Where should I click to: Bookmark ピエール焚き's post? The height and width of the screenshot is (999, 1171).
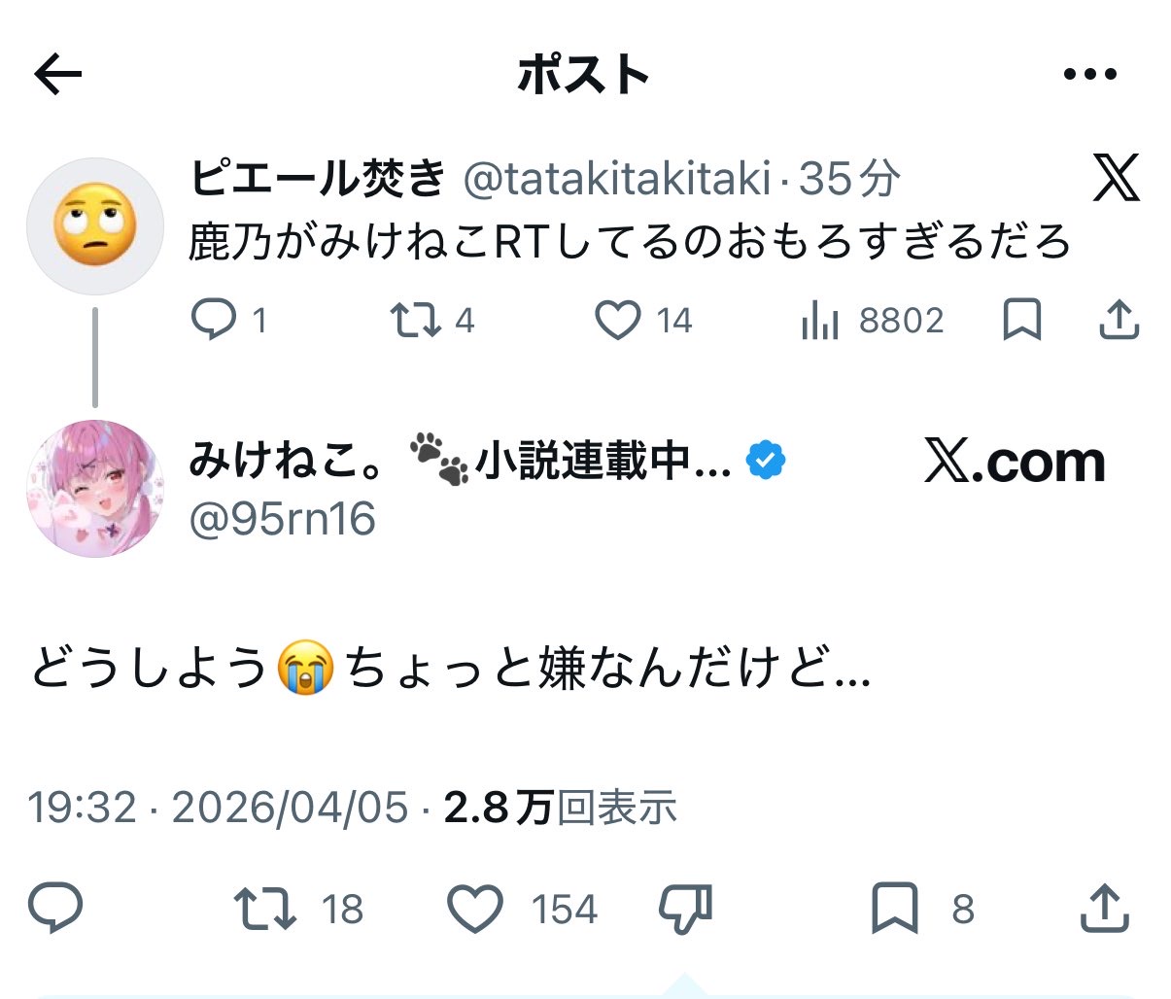(x=1021, y=320)
